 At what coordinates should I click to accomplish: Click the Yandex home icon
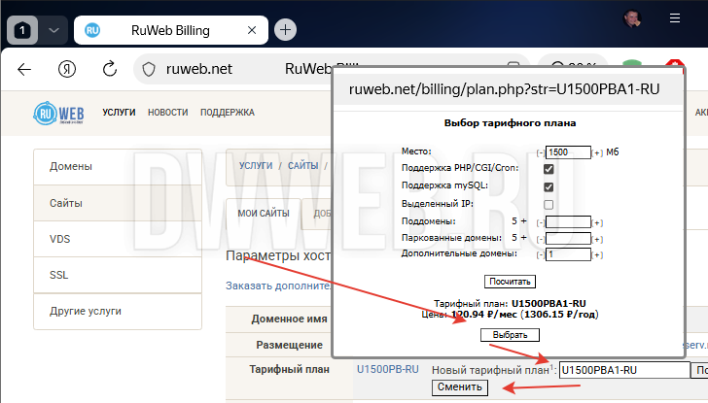[x=67, y=69]
